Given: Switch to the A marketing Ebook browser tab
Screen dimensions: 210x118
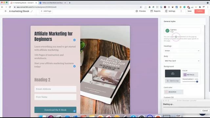Looking at the screenshot, I should 23,3.
